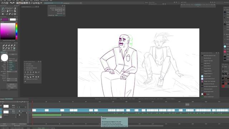The height and width of the screenshot is (129, 229).
Task: Click the round brush preview circle
Action: coord(5,57)
